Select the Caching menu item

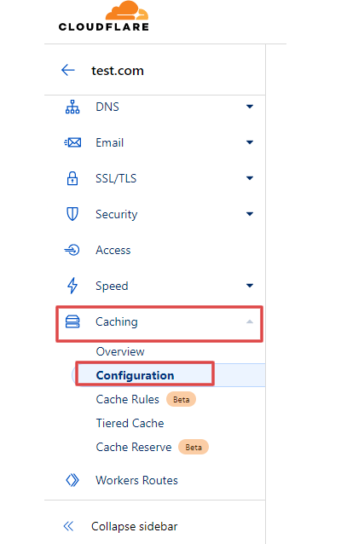(117, 322)
